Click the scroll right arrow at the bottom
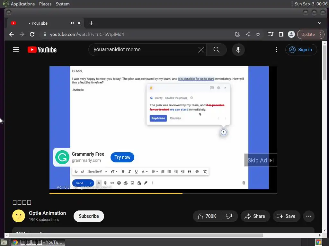 coord(320,235)
